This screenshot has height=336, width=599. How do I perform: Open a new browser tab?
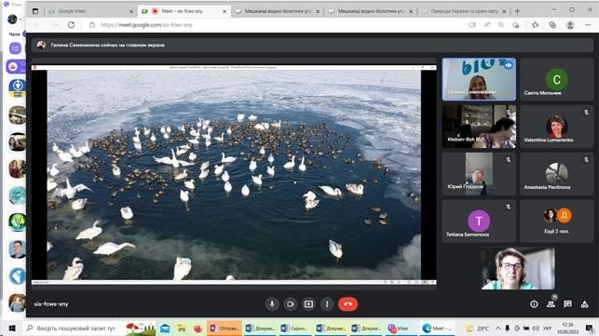[x=517, y=11]
